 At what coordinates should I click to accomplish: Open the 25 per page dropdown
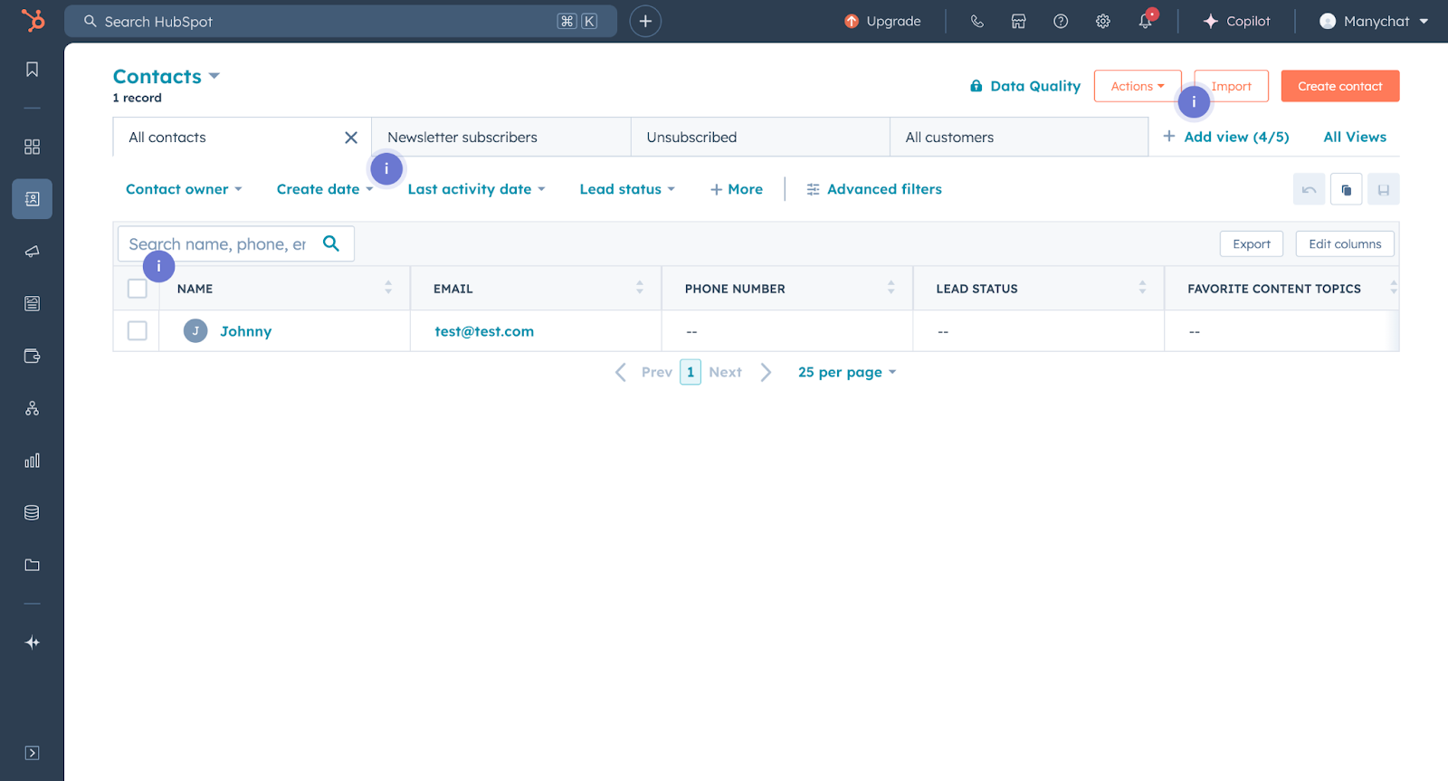tap(846, 372)
